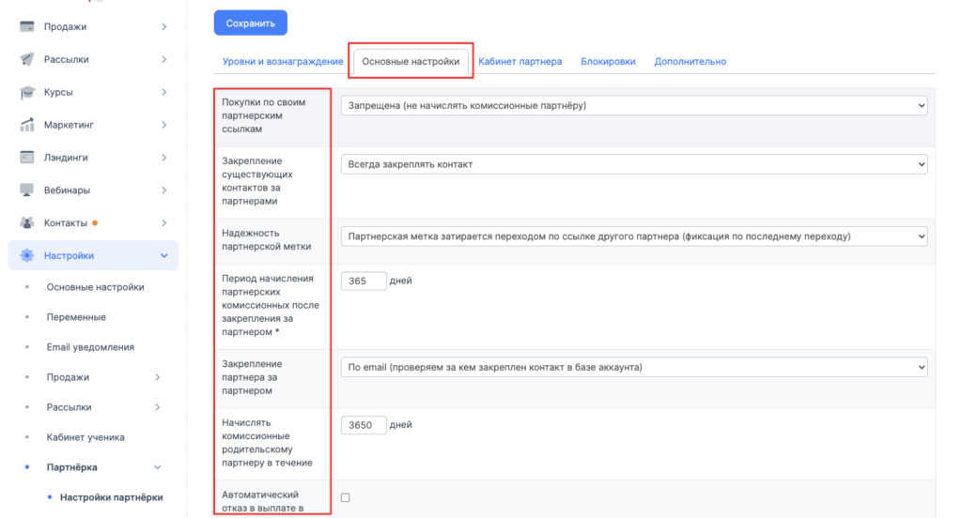Click the Маркетинг chart icon
This screenshot has width=962, height=518.
coord(27,125)
